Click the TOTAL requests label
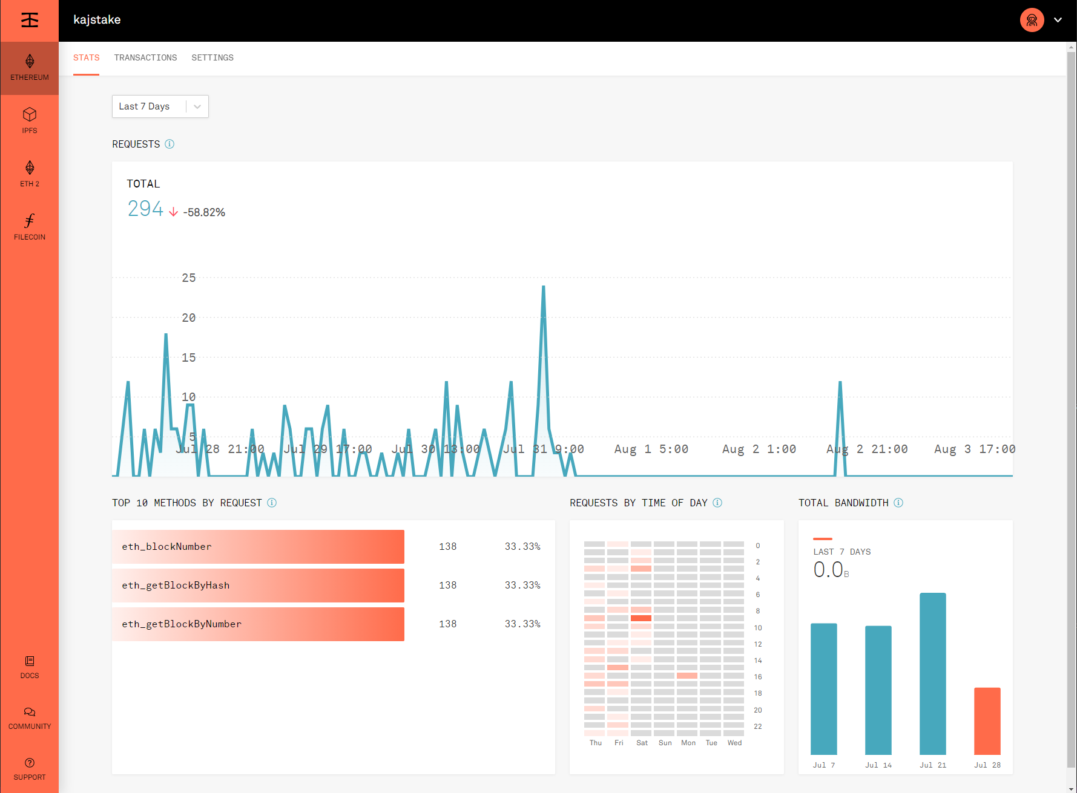 click(143, 184)
